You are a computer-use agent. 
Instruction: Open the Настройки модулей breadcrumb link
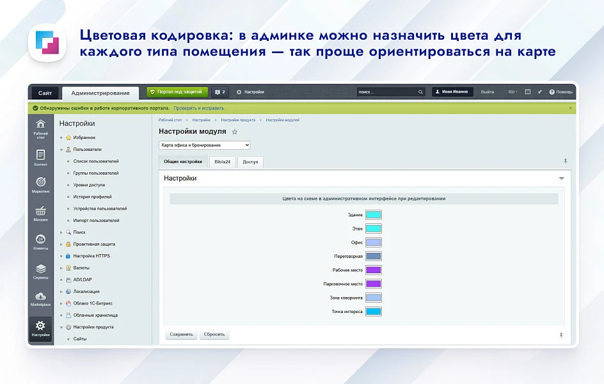282,120
